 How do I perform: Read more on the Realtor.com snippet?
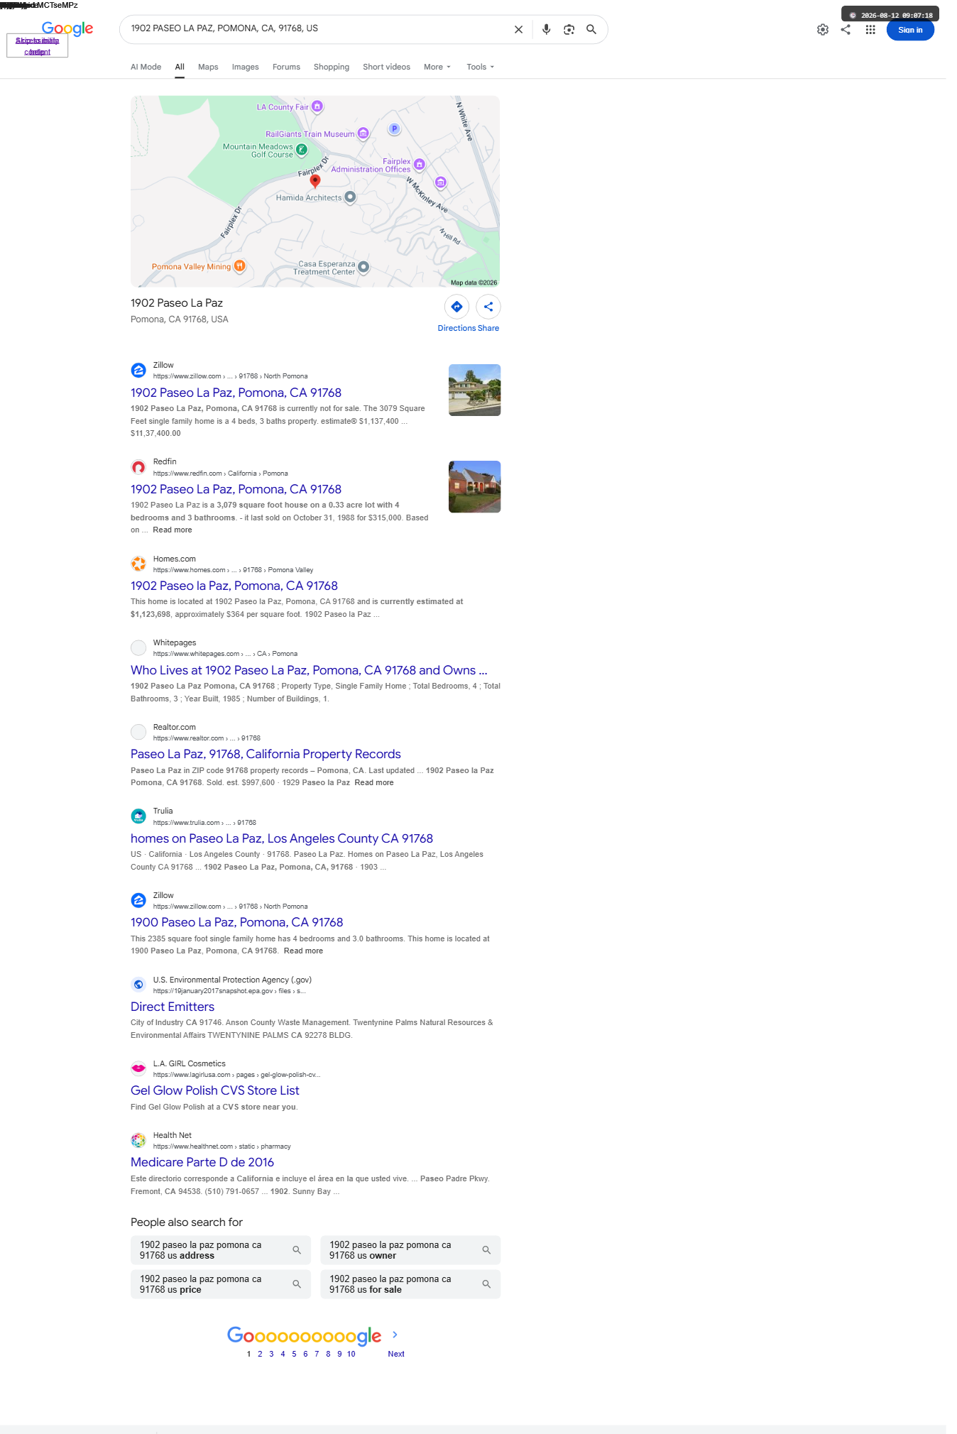[x=374, y=782]
